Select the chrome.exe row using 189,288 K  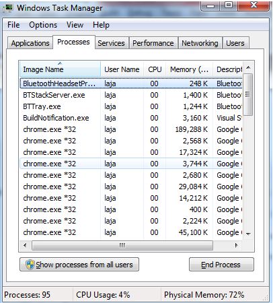pos(131,129)
